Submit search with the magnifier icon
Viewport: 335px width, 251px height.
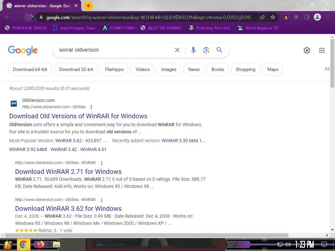click(x=220, y=50)
